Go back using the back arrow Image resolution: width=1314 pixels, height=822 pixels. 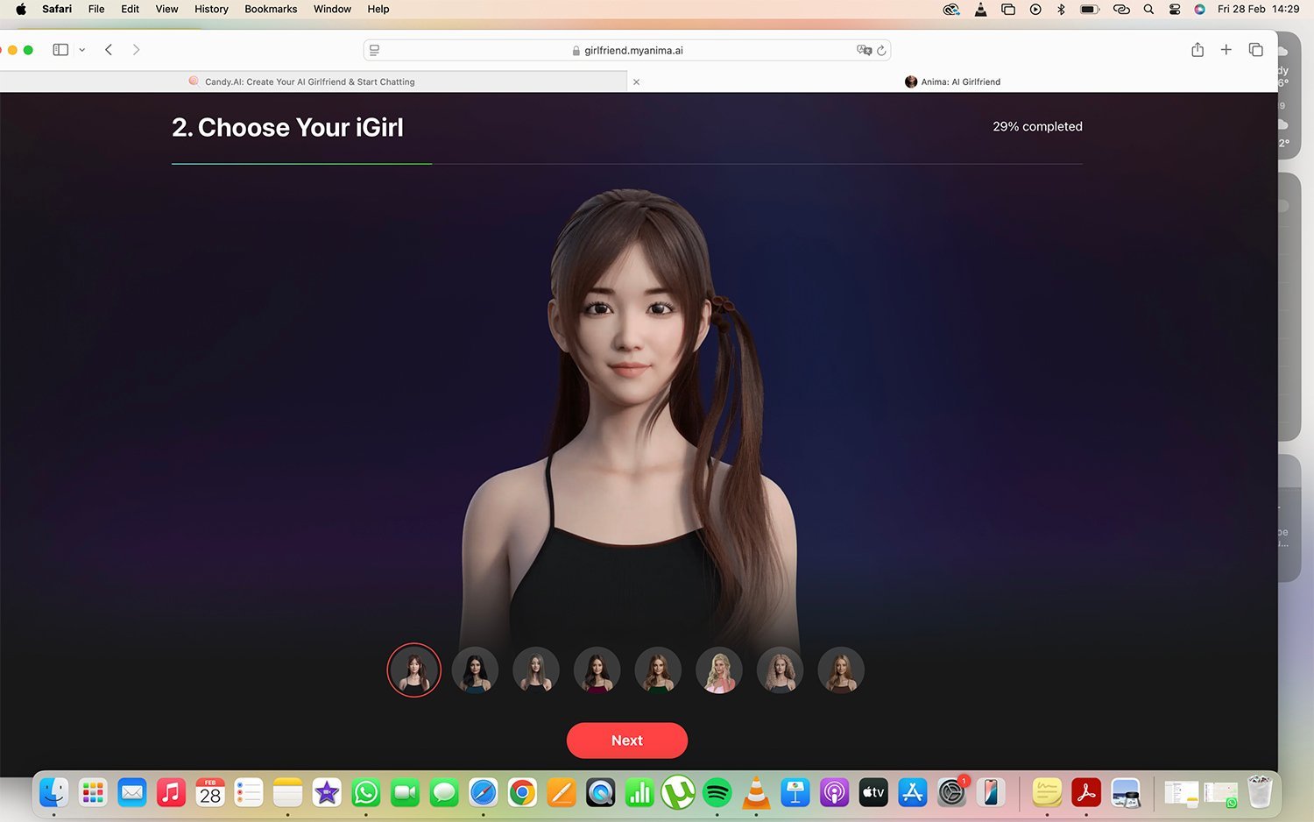(x=109, y=50)
